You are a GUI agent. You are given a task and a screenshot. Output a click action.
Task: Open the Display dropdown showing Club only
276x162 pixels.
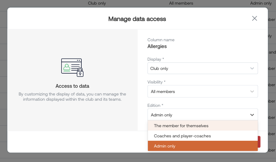coord(203,68)
